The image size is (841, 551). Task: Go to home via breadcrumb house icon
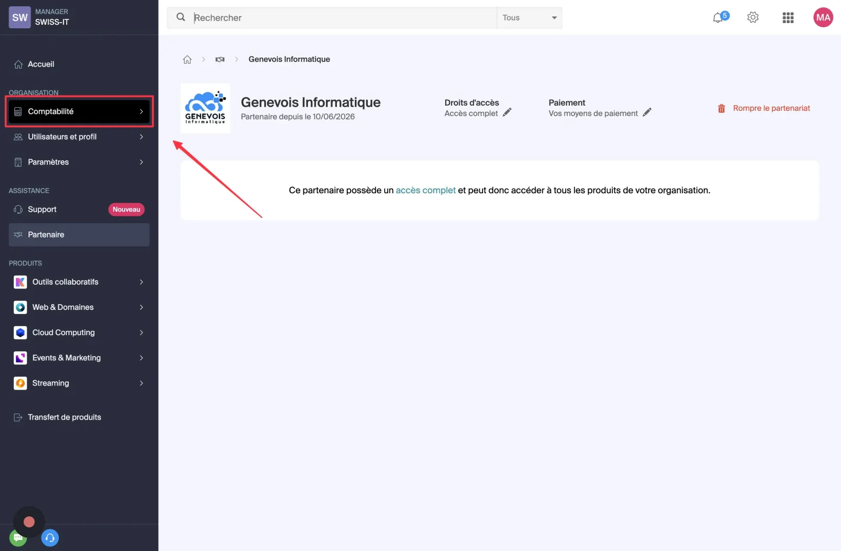(187, 59)
